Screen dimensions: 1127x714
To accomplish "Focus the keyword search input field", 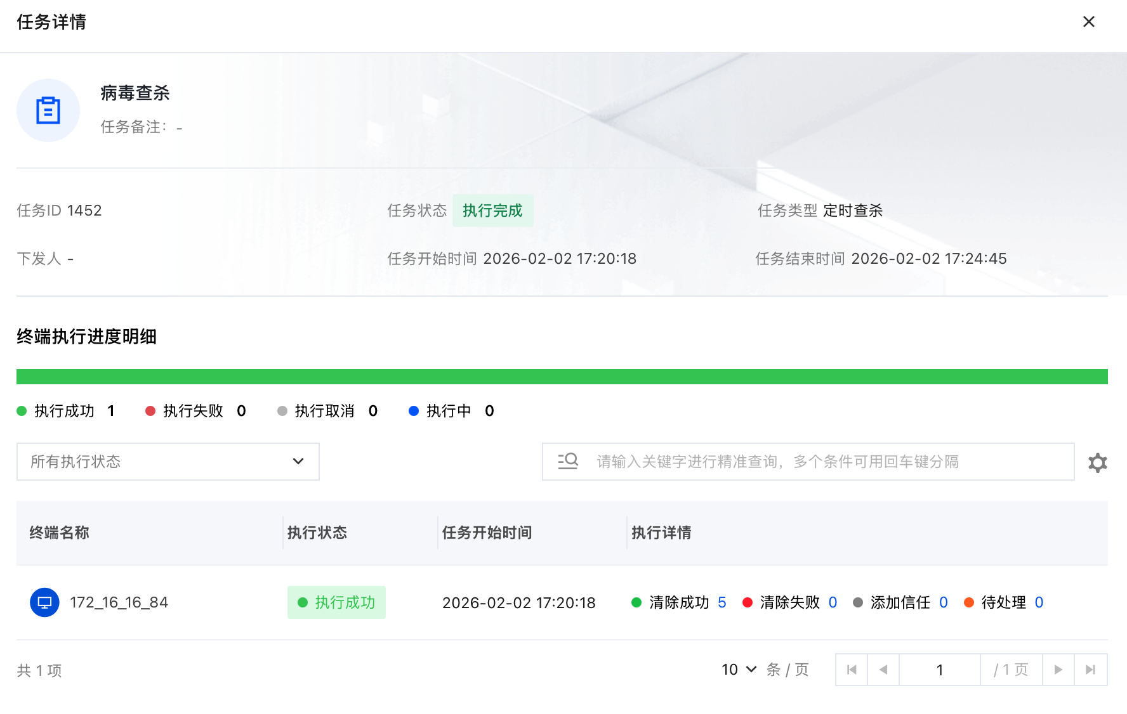I will pyautogui.click(x=808, y=462).
